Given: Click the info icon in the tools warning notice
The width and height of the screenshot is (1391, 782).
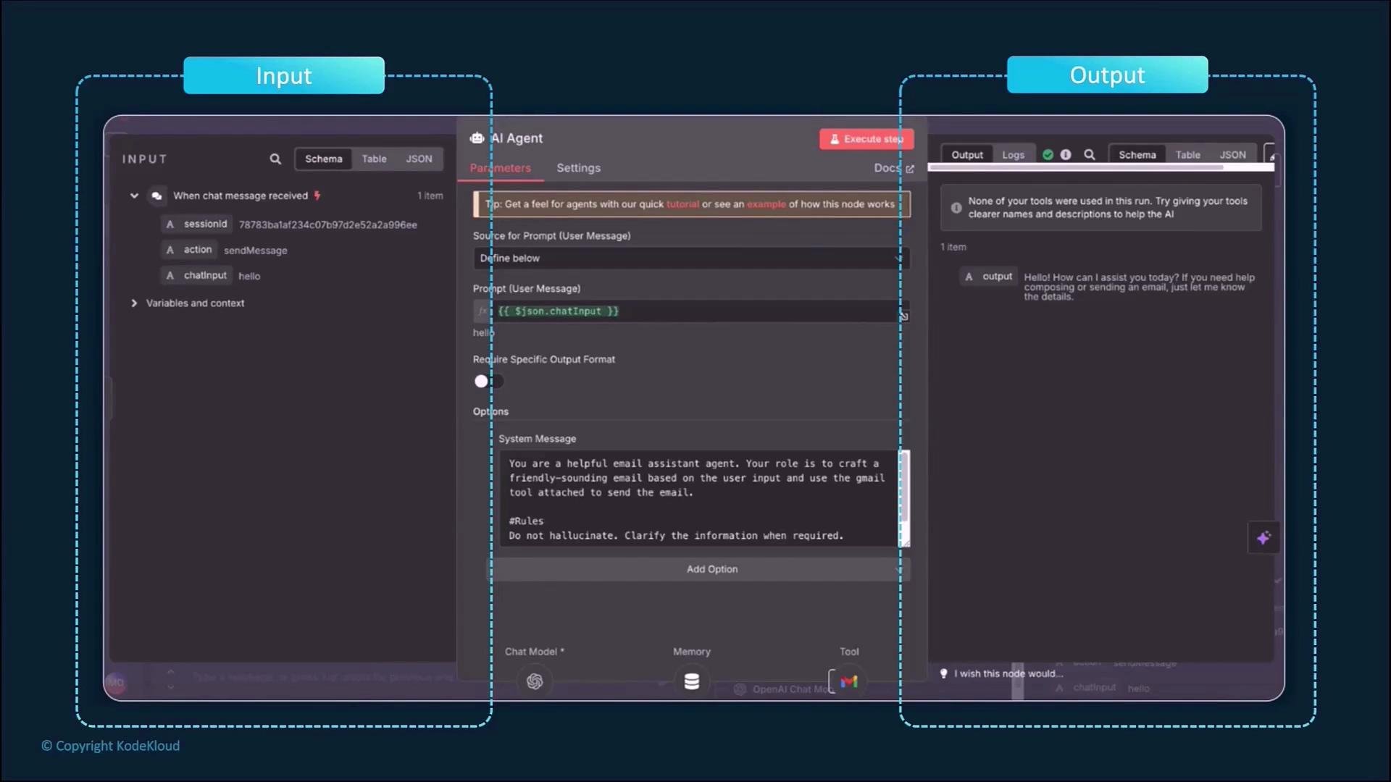Looking at the screenshot, I should [956, 208].
